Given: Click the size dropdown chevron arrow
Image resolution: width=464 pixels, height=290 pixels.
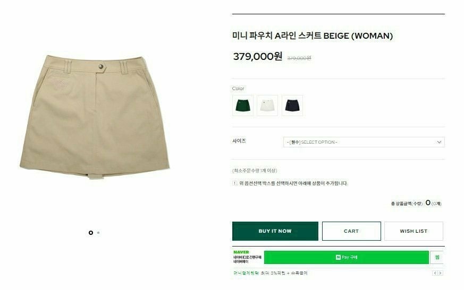Looking at the screenshot, I should pyautogui.click(x=439, y=142).
